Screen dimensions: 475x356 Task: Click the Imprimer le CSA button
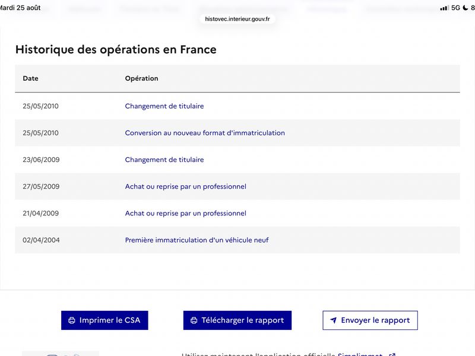click(x=104, y=320)
